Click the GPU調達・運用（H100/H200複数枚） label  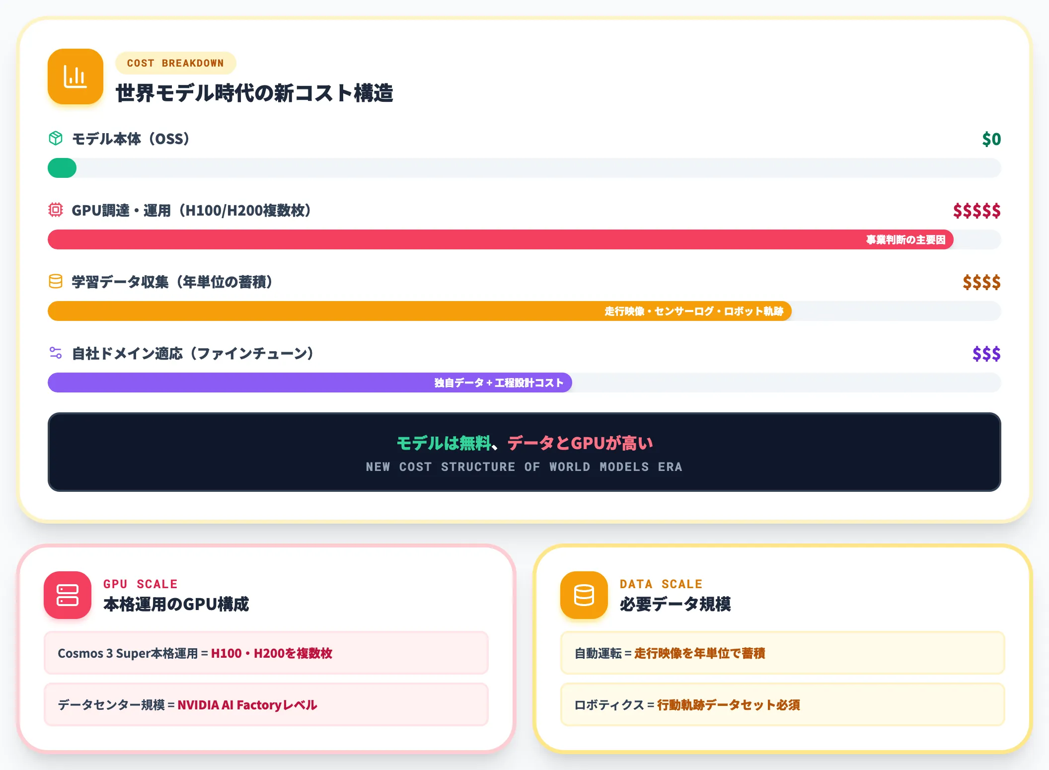tap(191, 210)
